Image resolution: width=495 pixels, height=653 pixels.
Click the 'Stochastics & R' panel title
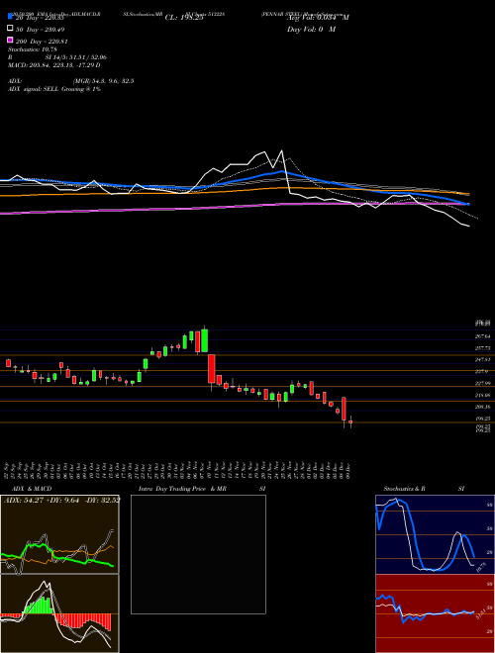(x=404, y=489)
